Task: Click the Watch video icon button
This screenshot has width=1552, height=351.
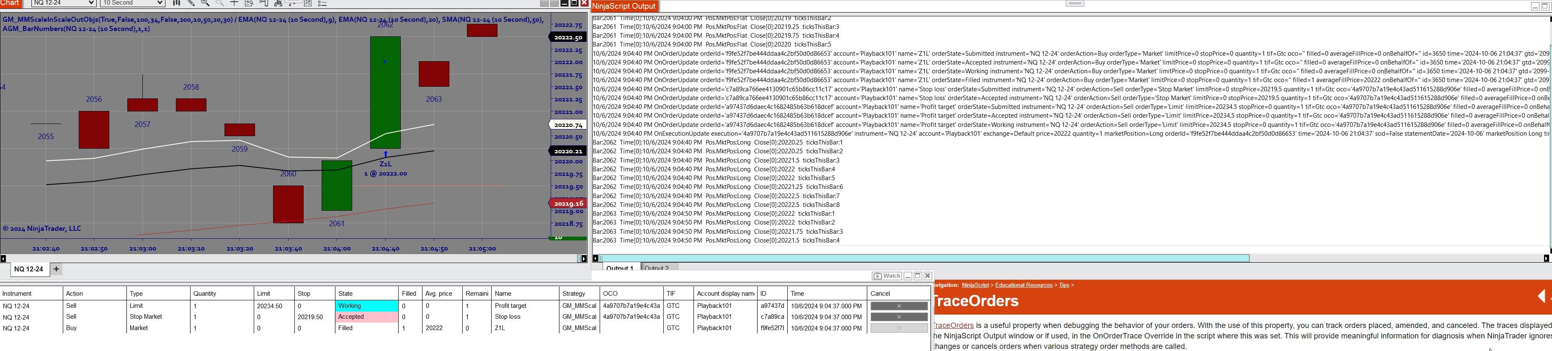Action: [x=887, y=276]
